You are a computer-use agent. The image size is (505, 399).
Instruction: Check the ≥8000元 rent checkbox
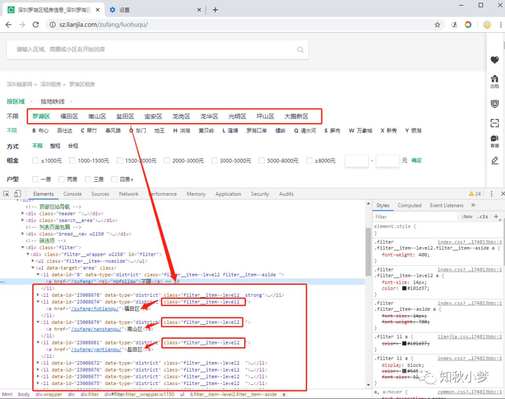pos(309,160)
